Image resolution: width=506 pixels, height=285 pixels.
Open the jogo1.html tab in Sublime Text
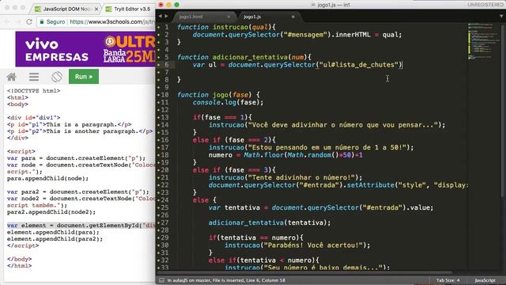[x=191, y=17]
